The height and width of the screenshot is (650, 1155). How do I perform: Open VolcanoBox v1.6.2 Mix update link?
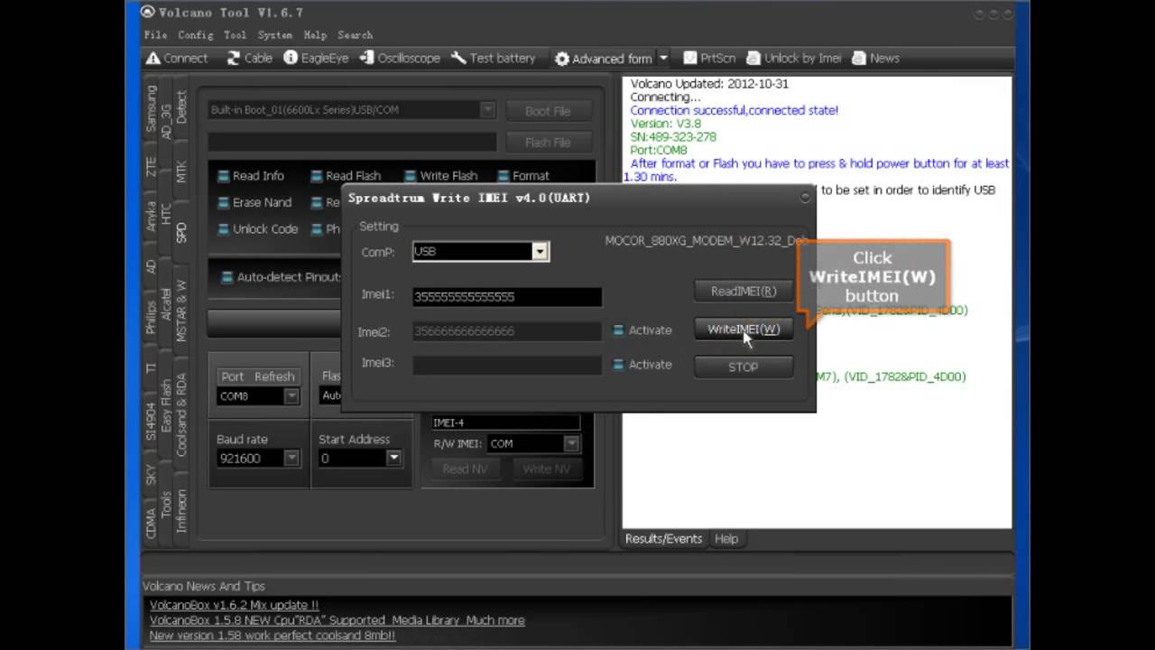[x=234, y=606]
